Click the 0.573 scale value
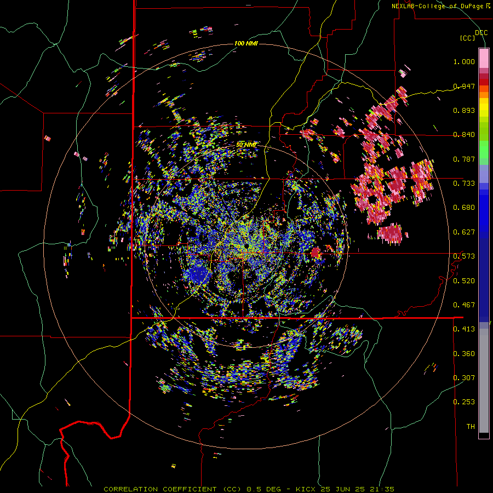 tap(464, 256)
